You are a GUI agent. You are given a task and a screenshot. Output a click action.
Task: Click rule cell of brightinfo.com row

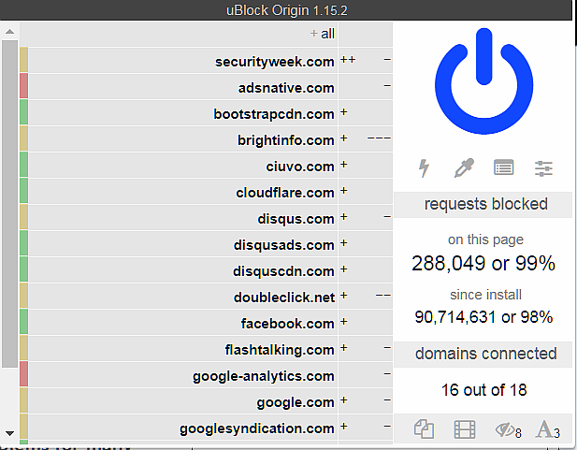pos(366,138)
